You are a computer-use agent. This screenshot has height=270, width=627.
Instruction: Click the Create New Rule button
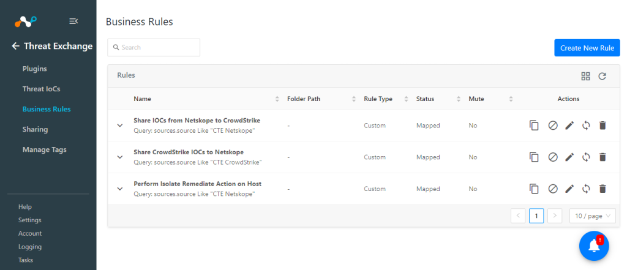click(587, 48)
